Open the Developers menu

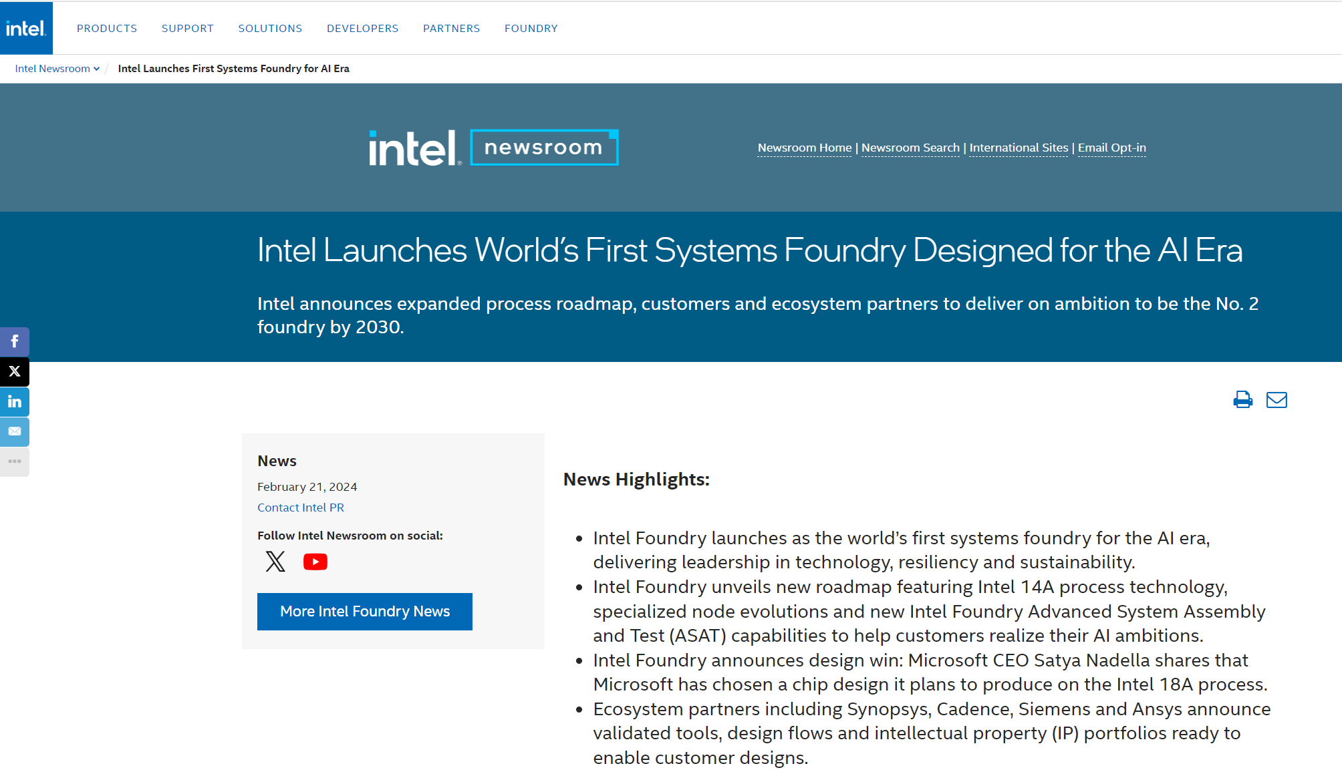point(362,29)
